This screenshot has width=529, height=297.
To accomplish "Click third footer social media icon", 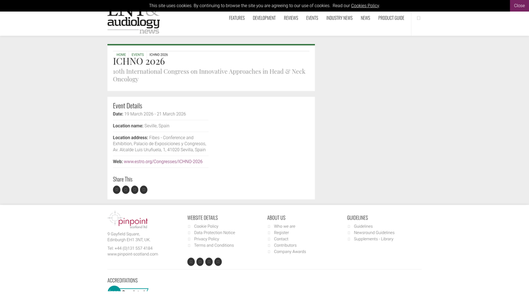I will point(209,262).
